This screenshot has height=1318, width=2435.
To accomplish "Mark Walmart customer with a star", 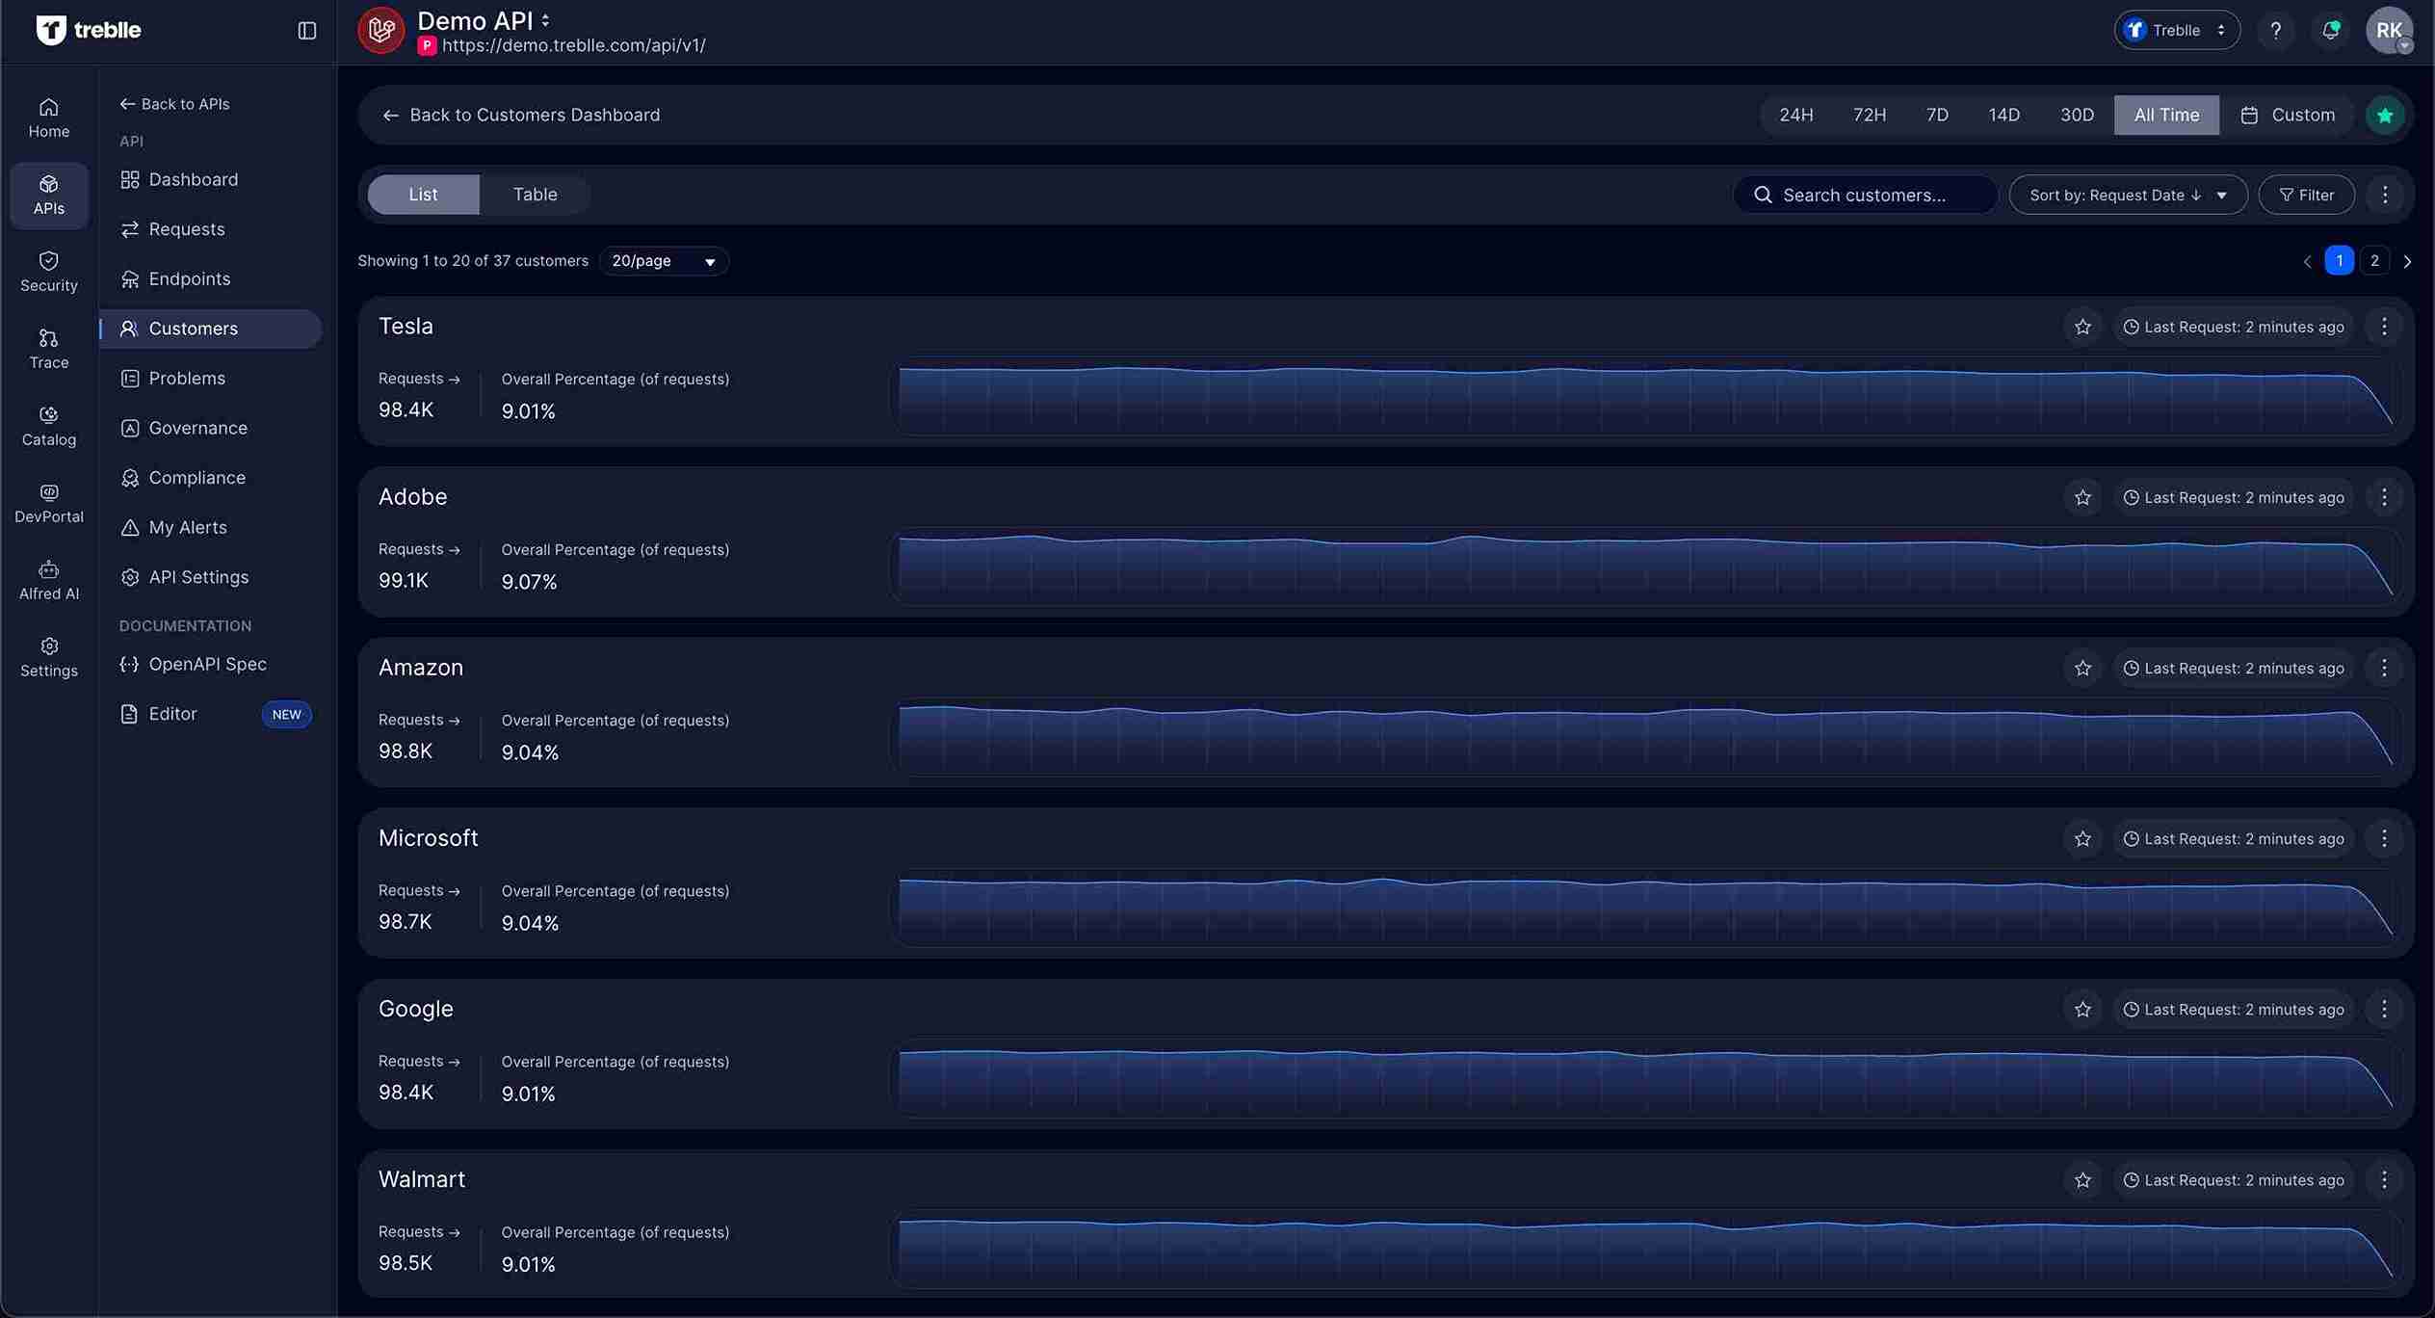I will coord(2082,1179).
